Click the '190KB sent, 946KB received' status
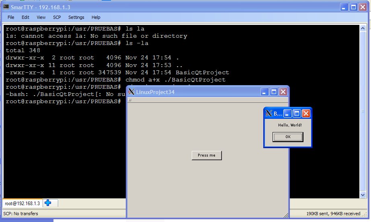Image resolution: width=371 pixels, height=222 pixels. [333, 214]
